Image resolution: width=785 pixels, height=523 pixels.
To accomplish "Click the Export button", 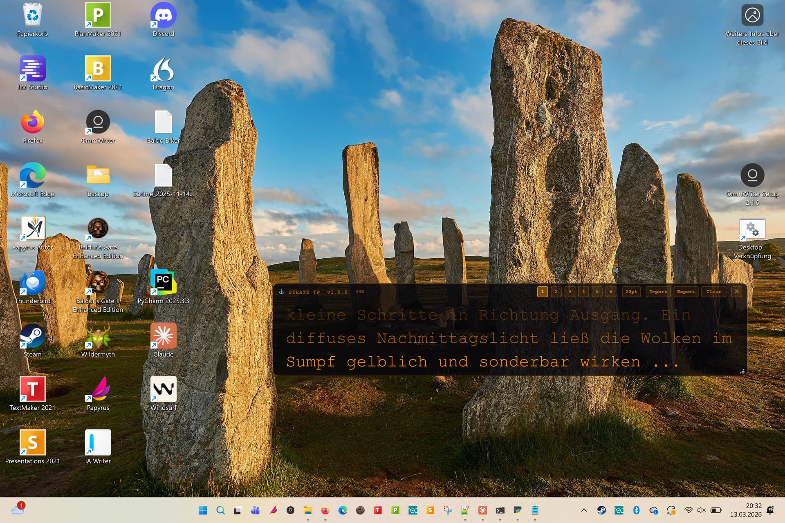I will pos(686,292).
